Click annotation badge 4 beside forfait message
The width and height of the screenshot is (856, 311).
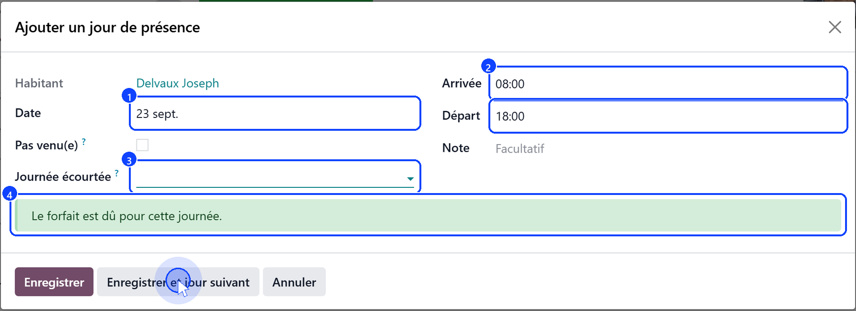(x=10, y=194)
